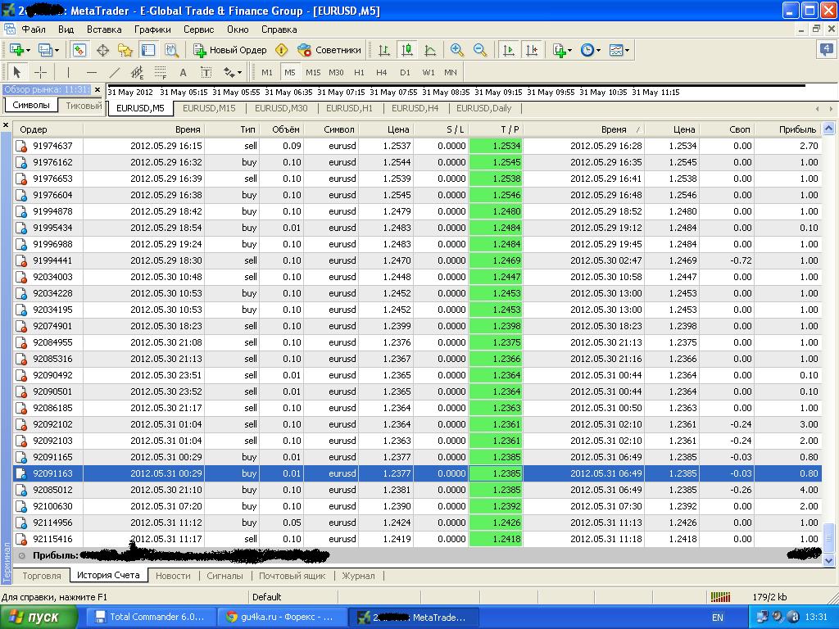Select the cursor arrow tool
The image size is (839, 629).
pos(16,72)
